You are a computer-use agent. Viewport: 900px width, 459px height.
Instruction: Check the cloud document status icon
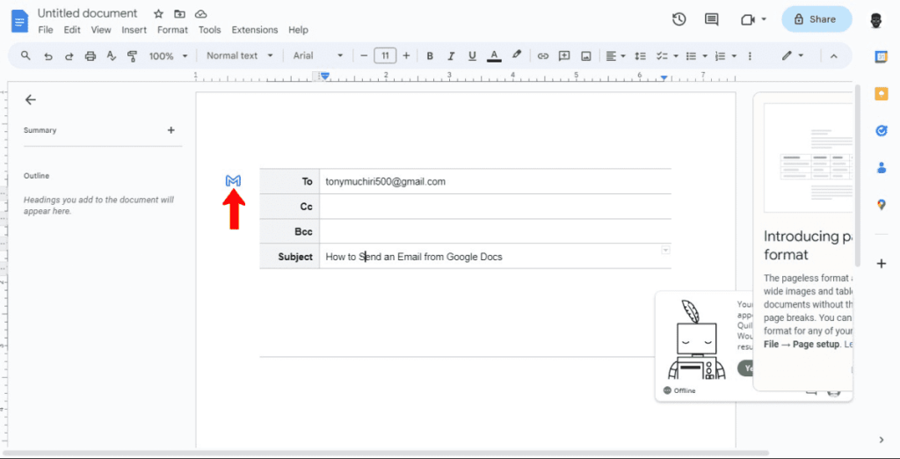[201, 14]
